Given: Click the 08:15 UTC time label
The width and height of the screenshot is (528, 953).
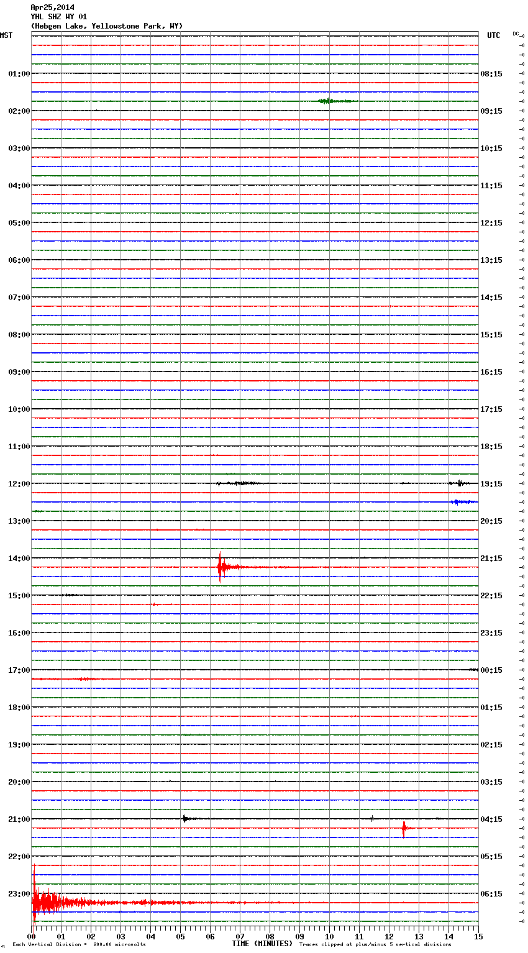Looking at the screenshot, I should coord(491,74).
